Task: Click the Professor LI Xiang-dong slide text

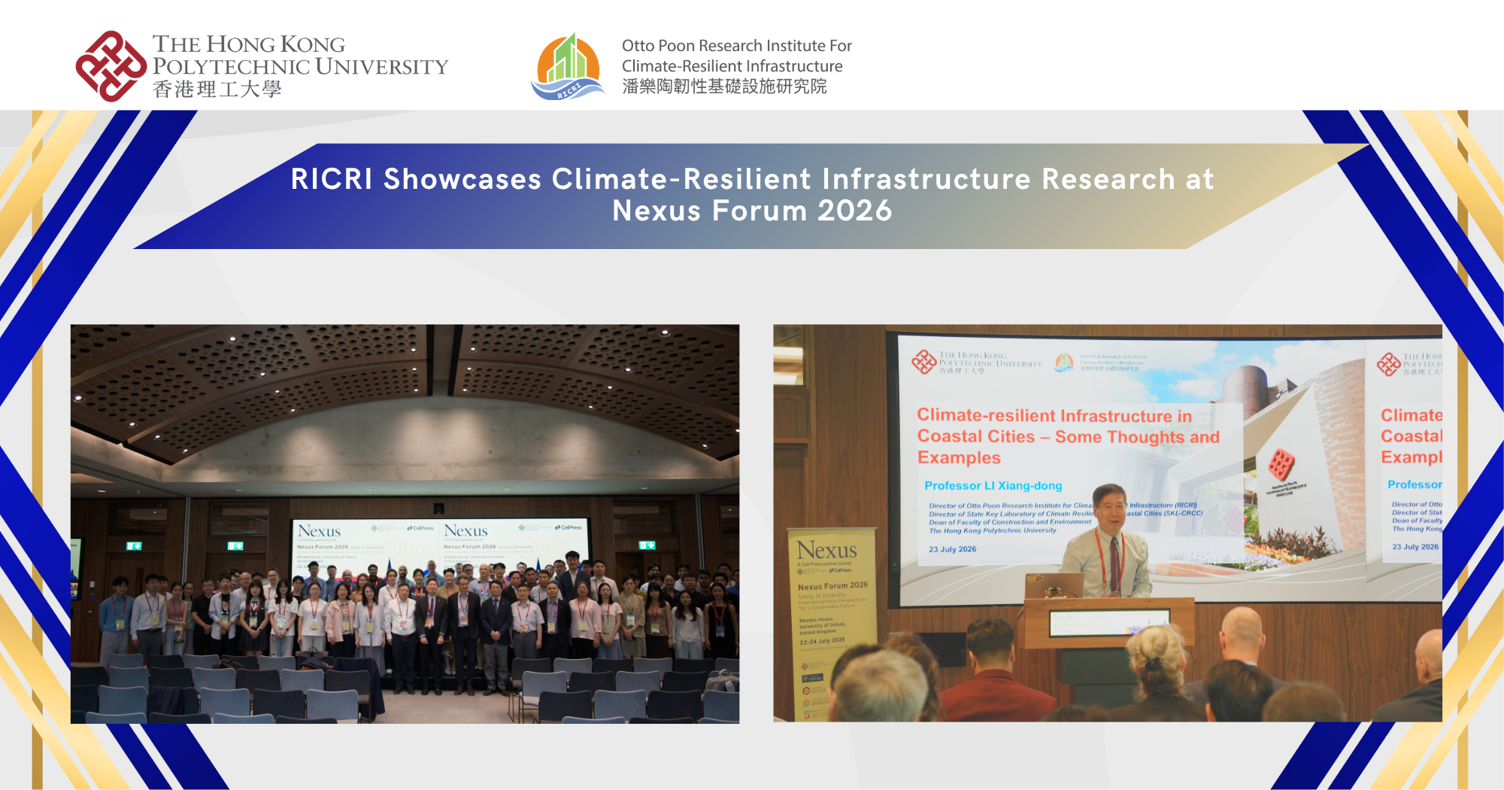Action: 993,486
